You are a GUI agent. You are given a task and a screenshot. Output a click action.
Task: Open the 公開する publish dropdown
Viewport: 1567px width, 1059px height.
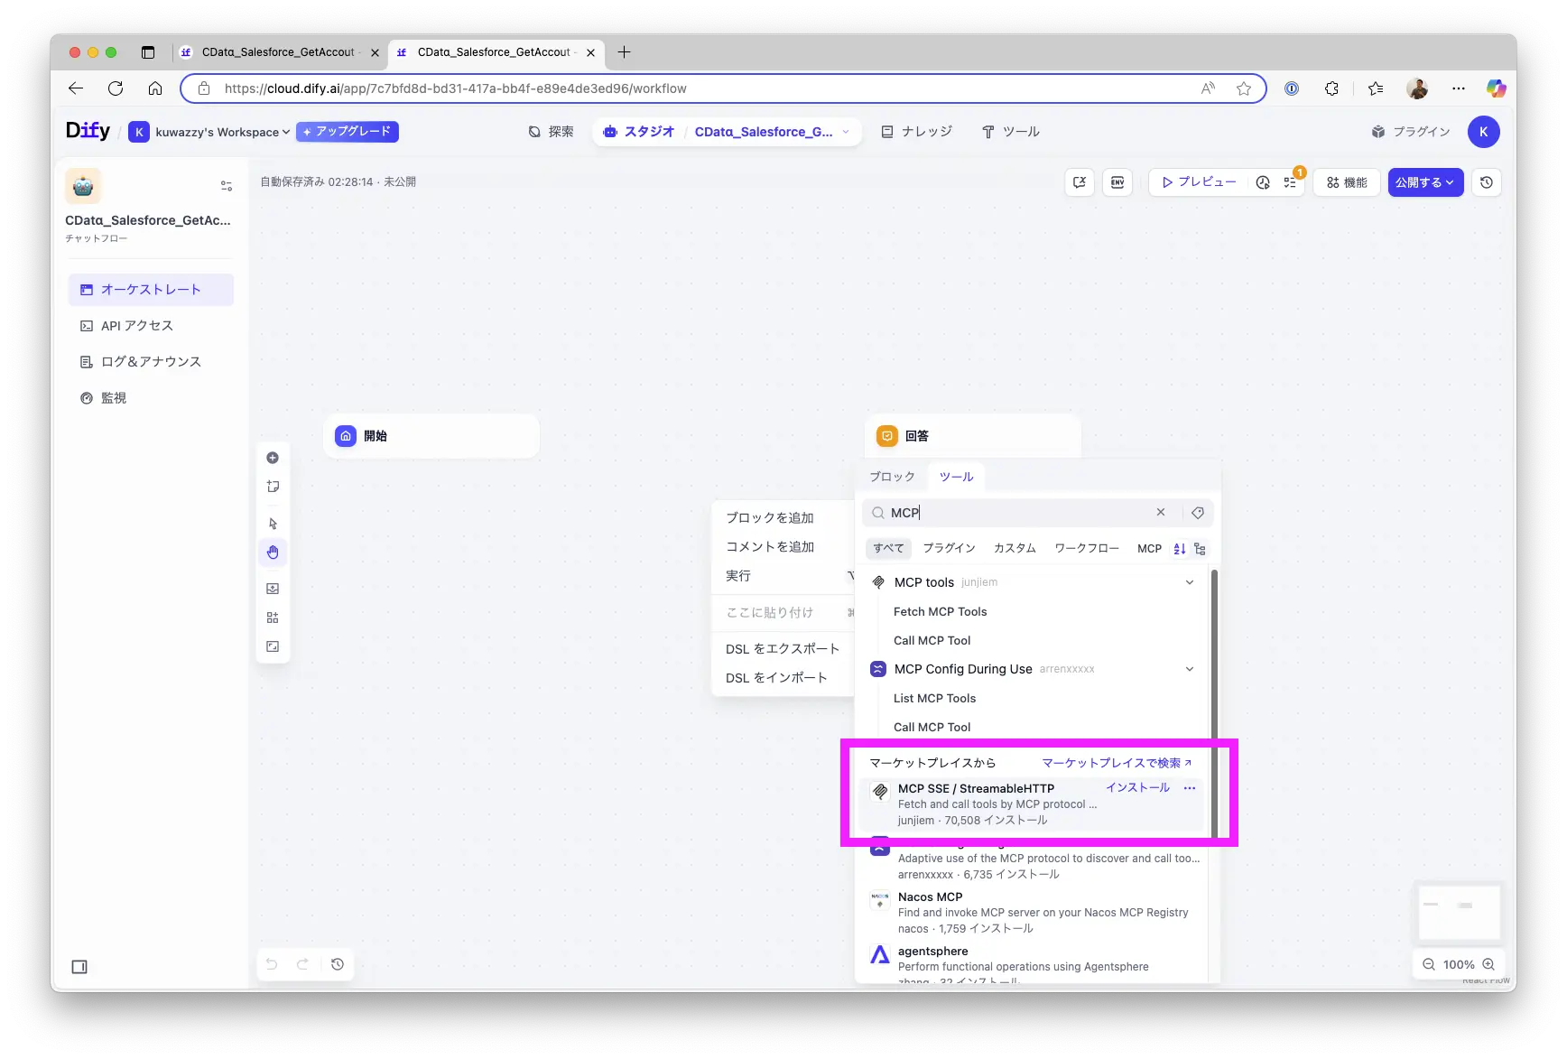coord(1425,182)
